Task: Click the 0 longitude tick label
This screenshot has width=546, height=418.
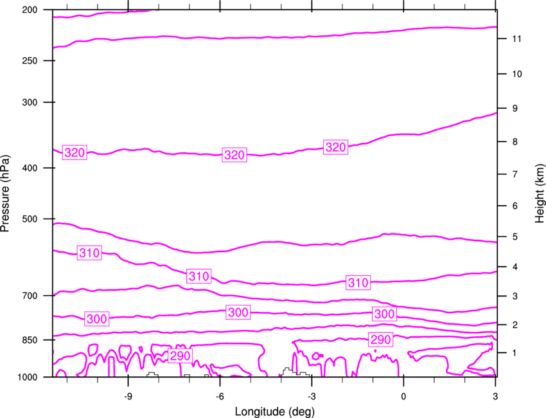Action: [403, 397]
